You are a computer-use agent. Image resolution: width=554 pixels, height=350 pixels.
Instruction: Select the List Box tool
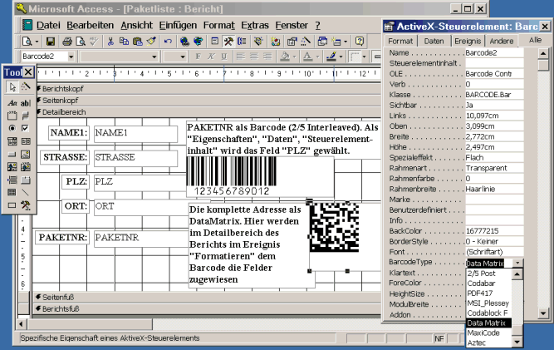(x=26, y=141)
